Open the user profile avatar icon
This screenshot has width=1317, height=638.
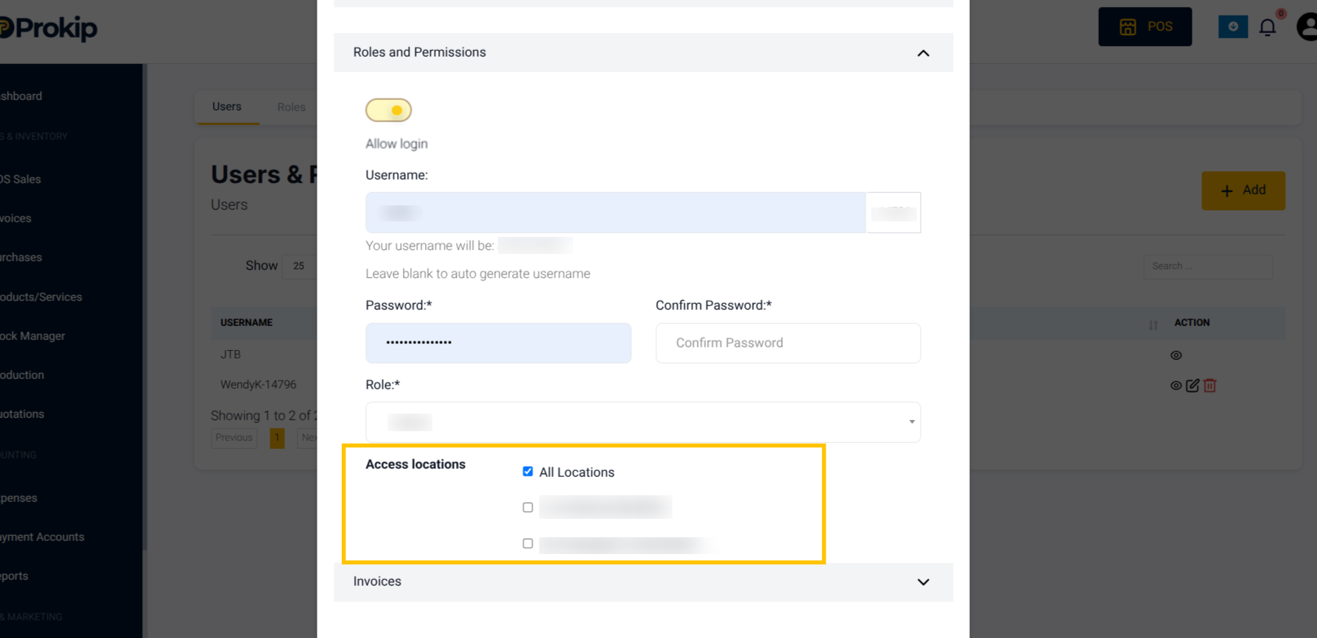pos(1307,27)
